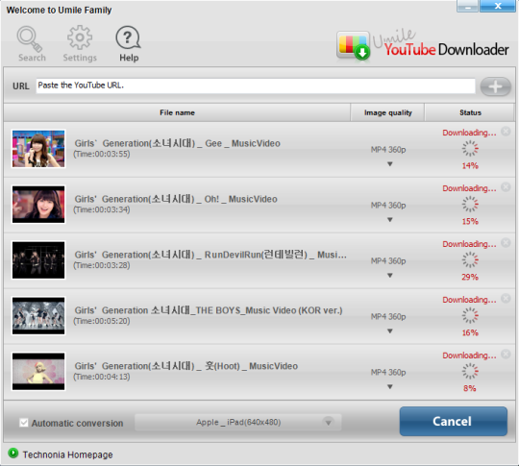Open the Oh! video thumbnail
Screen dimensions: 519x466
[38, 205]
